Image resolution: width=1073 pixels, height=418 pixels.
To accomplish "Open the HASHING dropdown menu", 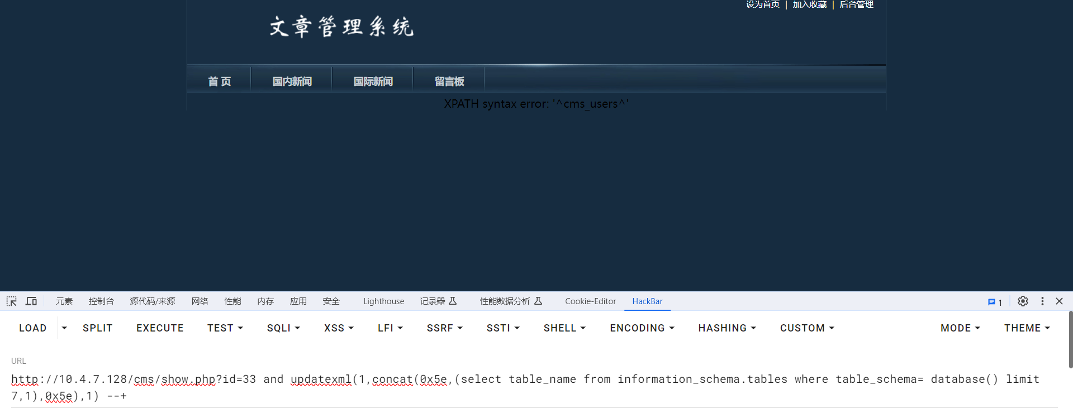I will (x=727, y=328).
